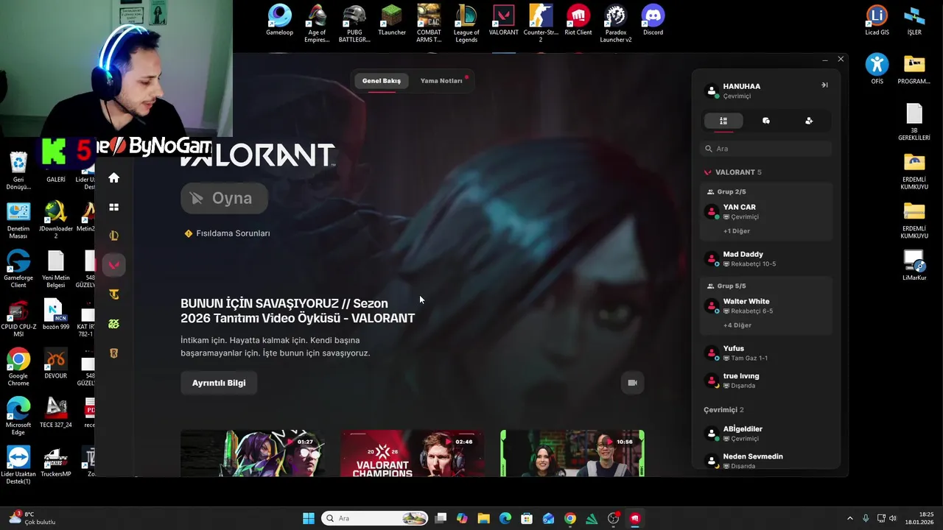Collapse the friends panel with arrow icon

click(824, 85)
